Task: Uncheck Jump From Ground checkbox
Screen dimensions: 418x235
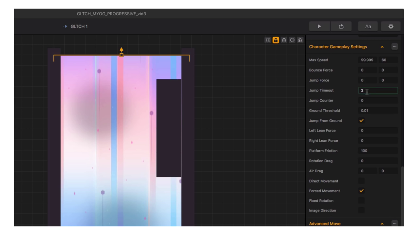Action: coord(362,120)
